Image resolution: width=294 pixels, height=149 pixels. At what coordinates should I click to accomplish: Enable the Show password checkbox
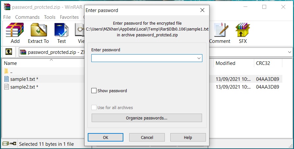click(94, 91)
